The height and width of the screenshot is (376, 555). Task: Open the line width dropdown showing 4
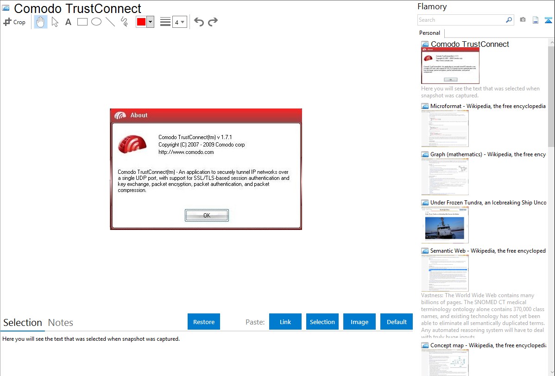pyautogui.click(x=179, y=22)
